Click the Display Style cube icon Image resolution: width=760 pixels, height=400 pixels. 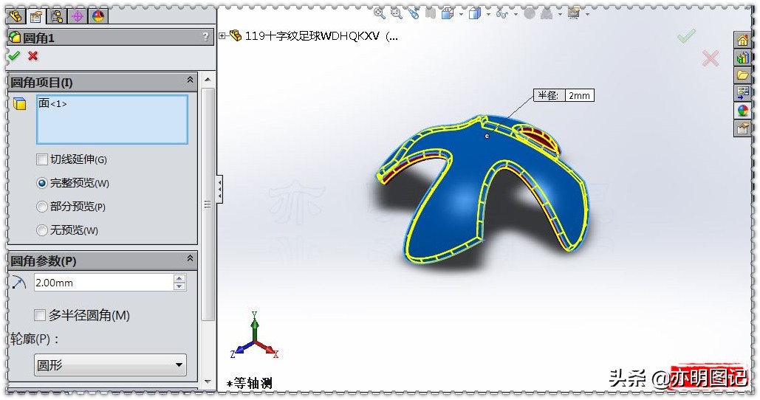475,13
